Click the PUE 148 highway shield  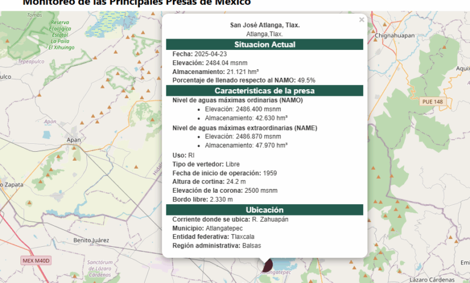pyautogui.click(x=432, y=102)
